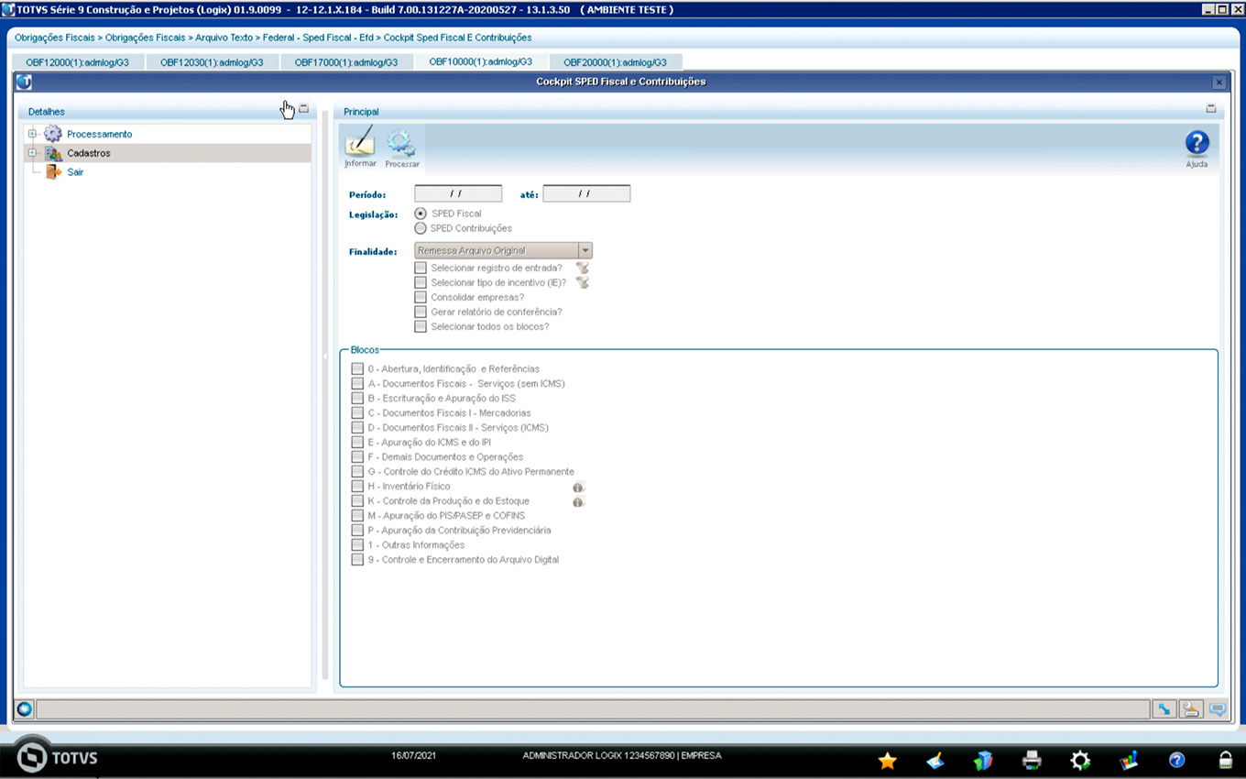This screenshot has width=1246, height=779.
Task: Click Cockpit window title bar icon
Action: click(24, 82)
